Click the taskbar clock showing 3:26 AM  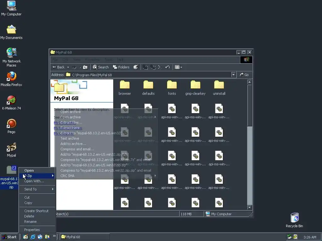pos(310,237)
